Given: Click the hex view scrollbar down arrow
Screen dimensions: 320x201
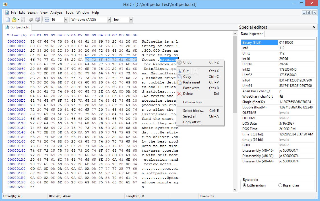Looking at the screenshot, I should point(235,190).
